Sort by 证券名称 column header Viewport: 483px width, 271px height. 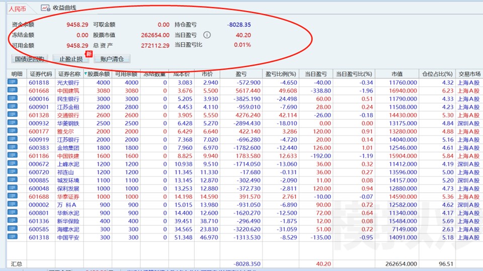[x=69, y=74]
